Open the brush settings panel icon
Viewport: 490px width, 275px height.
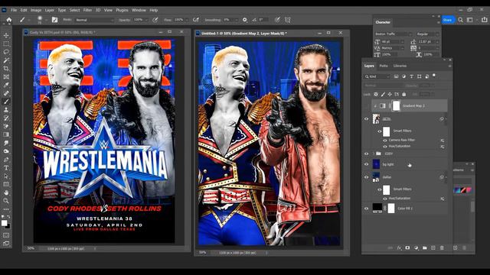54,20
